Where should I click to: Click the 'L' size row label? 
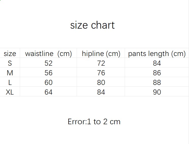(10, 82)
